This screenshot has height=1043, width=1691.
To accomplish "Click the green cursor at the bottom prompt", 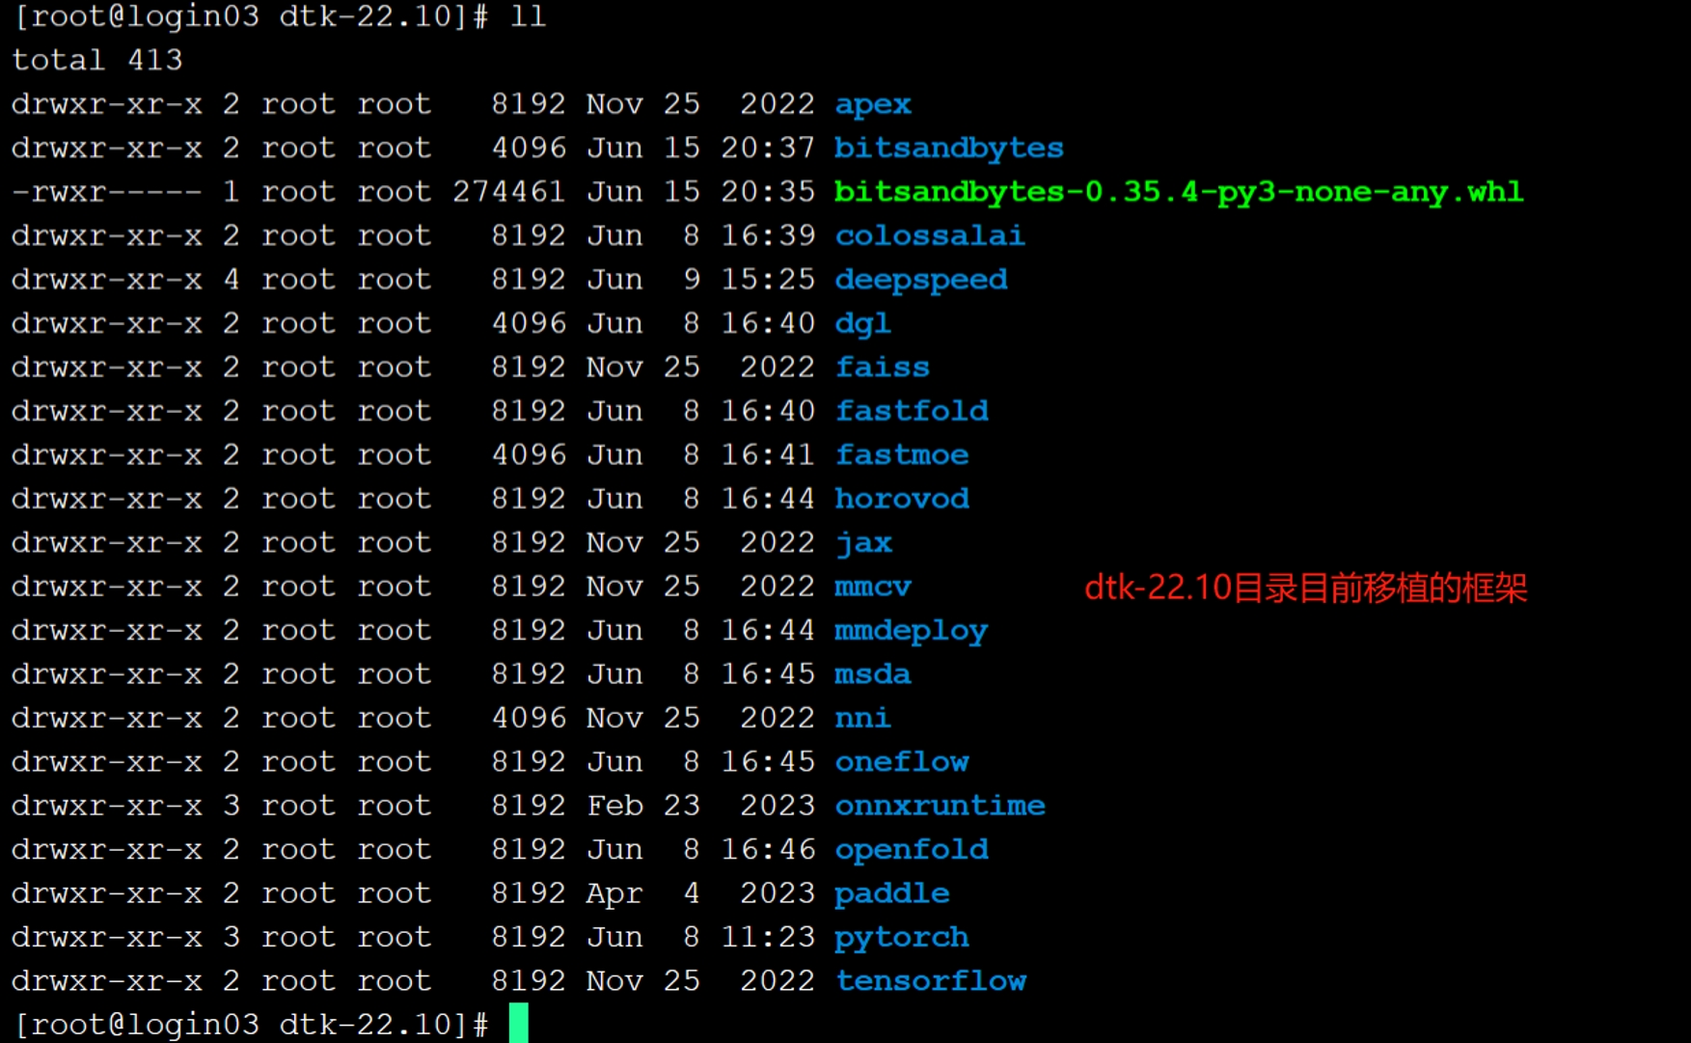I will click(519, 1023).
